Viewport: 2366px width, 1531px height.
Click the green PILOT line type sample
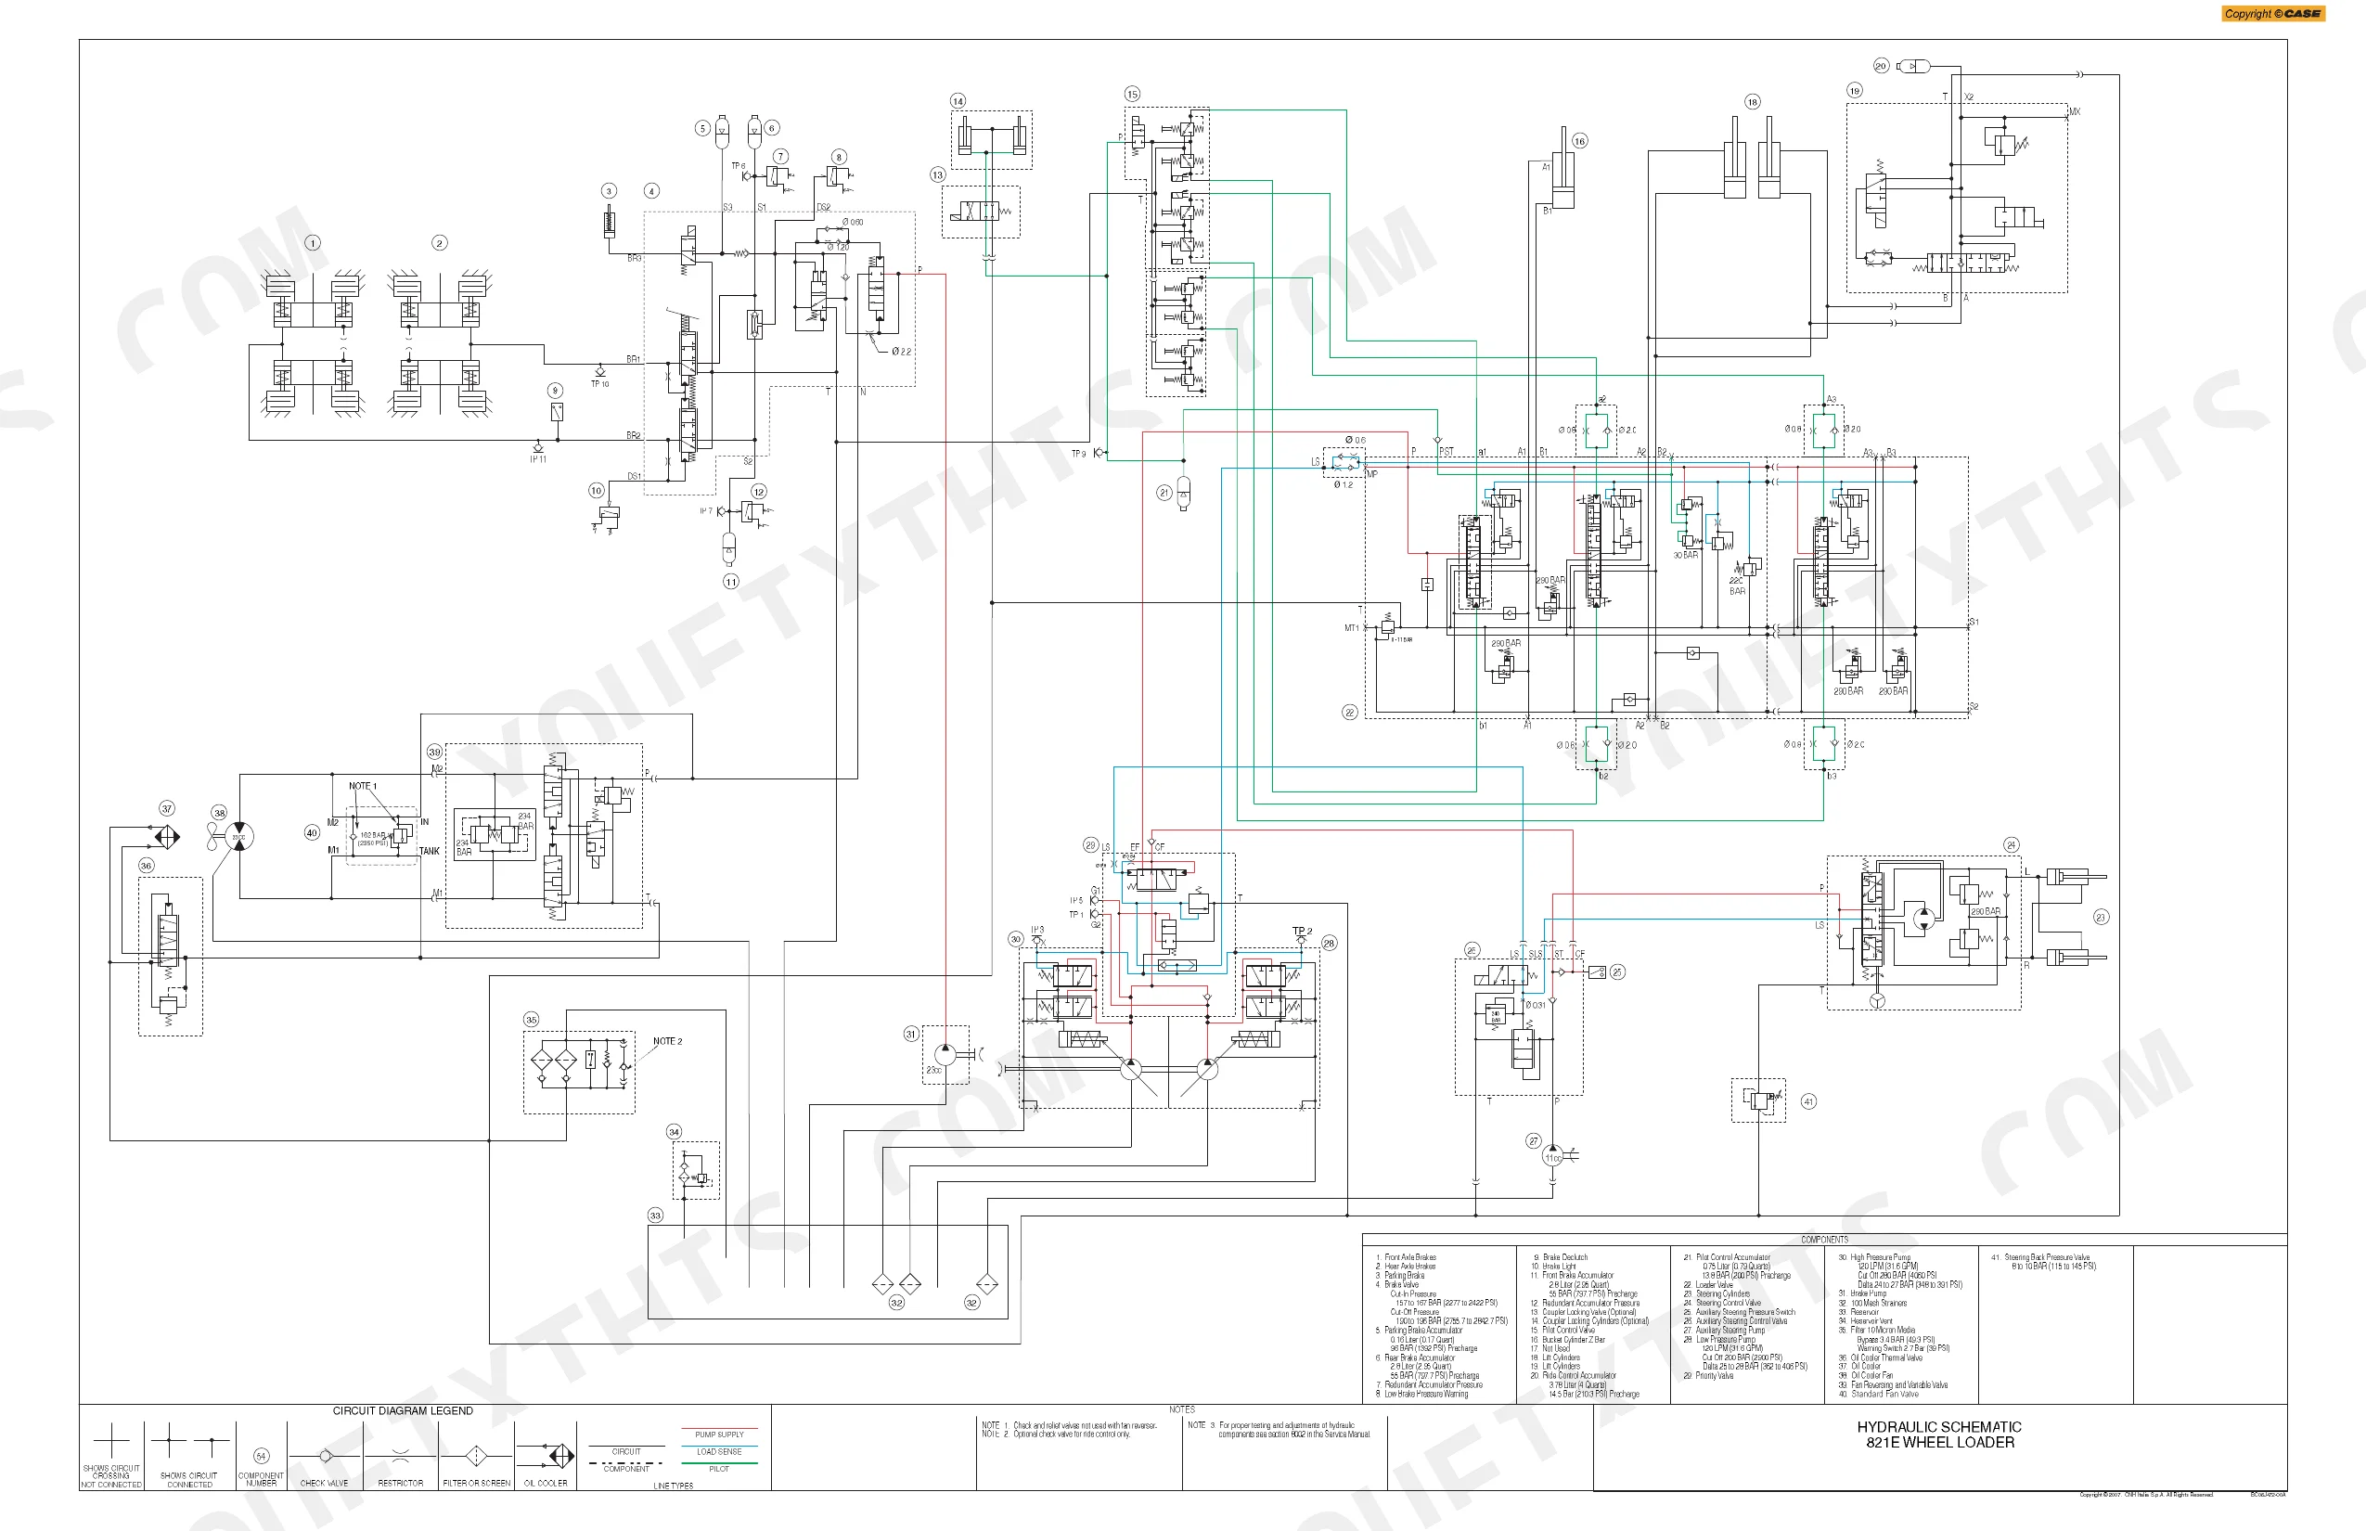pyautogui.click(x=720, y=1462)
